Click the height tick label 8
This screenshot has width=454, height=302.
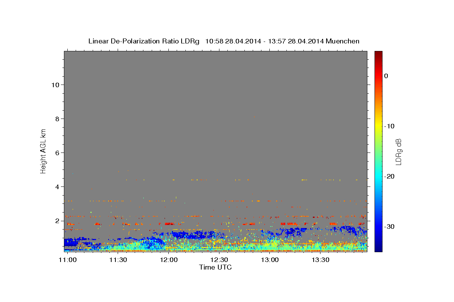pos(58,119)
